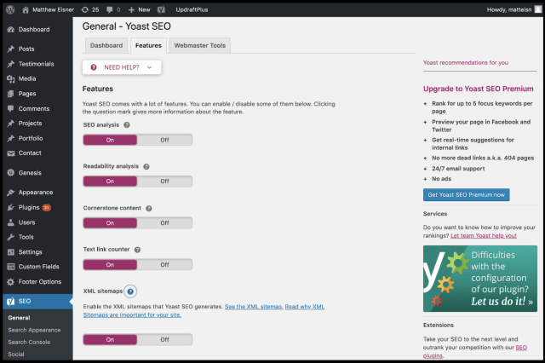Click the Tools wrench icon in sidebar
This screenshot has height=363, width=545.
pos(11,237)
